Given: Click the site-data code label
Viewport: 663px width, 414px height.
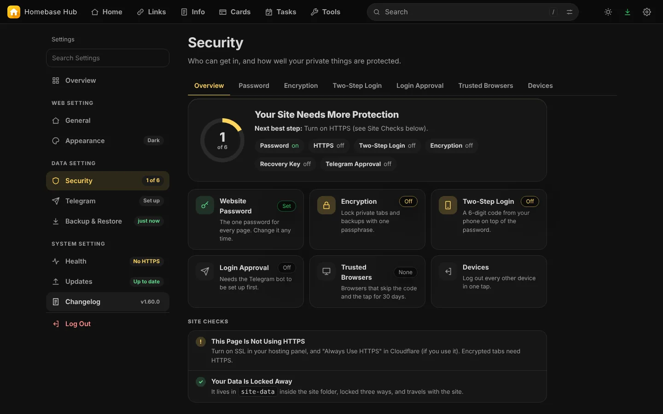Looking at the screenshot, I should pos(258,392).
